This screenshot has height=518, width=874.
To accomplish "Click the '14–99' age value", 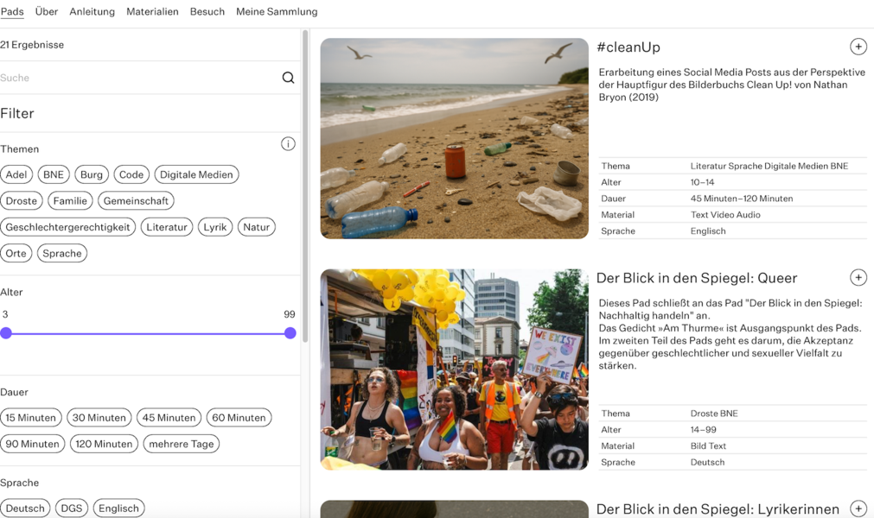I will [x=704, y=430].
